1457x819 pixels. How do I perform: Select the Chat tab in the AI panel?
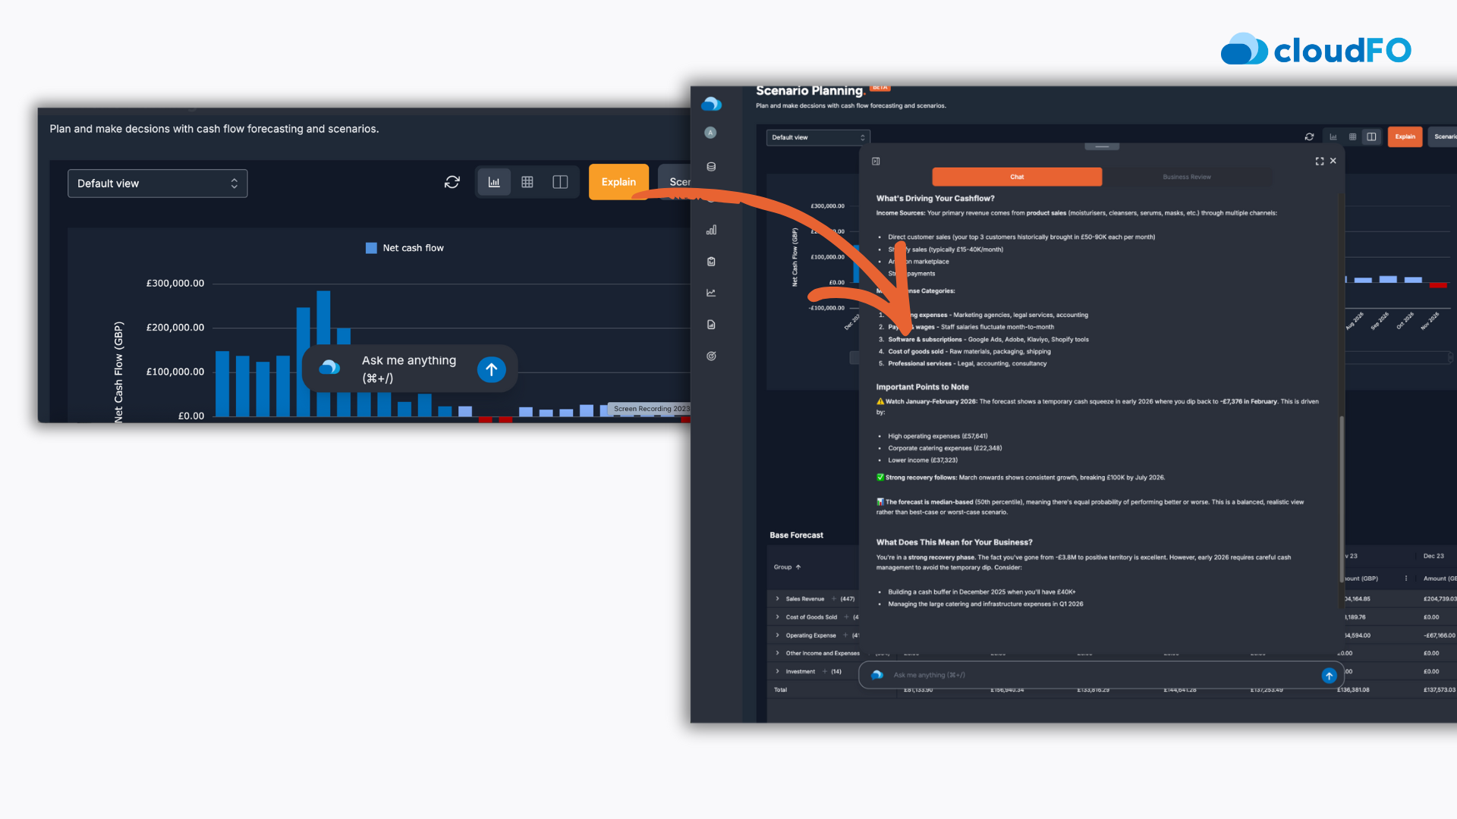point(1017,177)
